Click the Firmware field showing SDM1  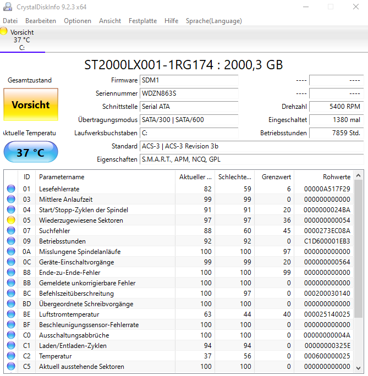(189, 80)
